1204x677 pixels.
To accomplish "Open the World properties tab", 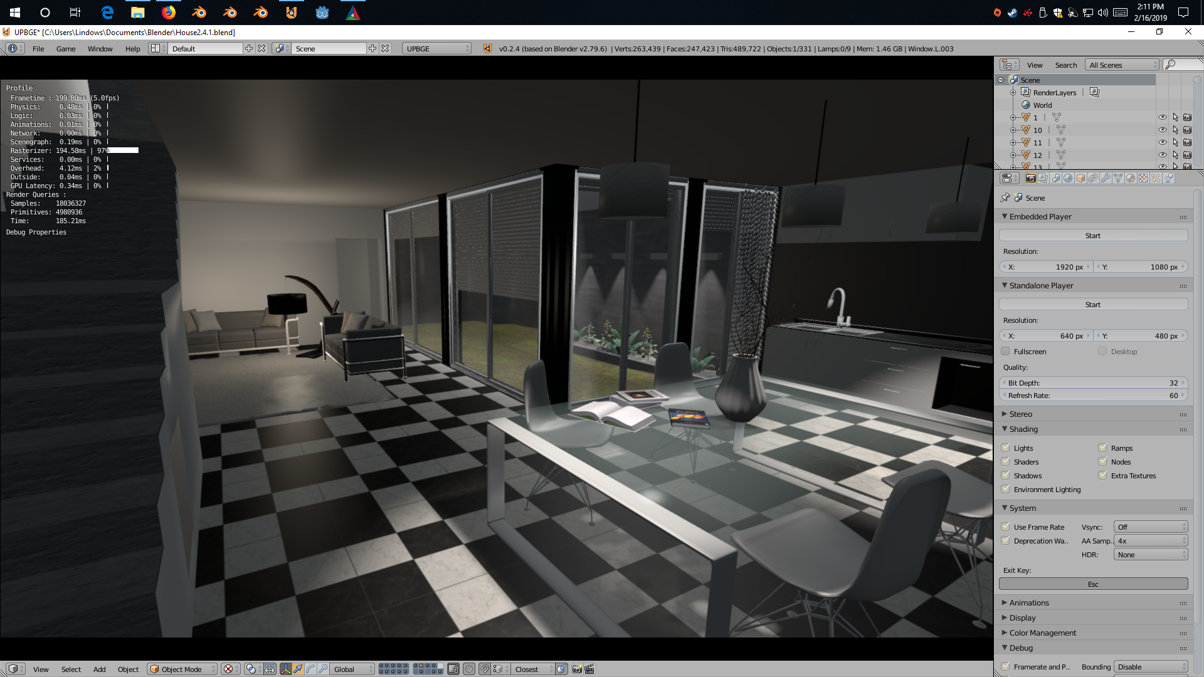I will click(x=1068, y=178).
